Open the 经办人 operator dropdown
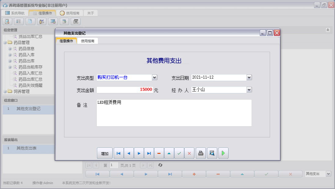 tap(249, 90)
